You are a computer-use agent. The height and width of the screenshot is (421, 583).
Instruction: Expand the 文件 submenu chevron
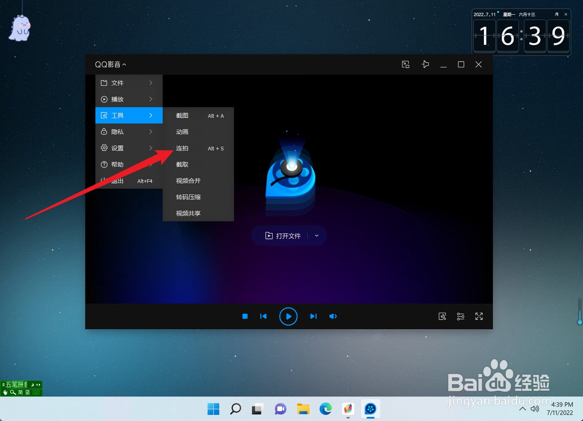[151, 83]
